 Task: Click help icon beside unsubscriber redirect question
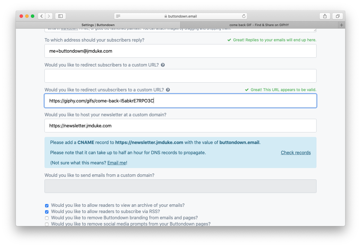pyautogui.click(x=168, y=90)
